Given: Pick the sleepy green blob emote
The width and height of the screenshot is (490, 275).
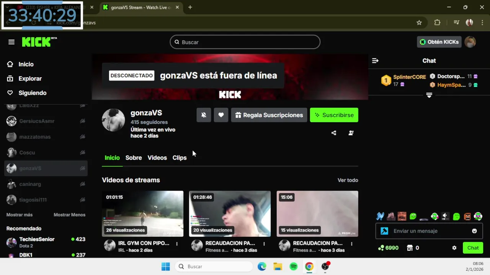Looking at the screenshot, I should point(456,217).
